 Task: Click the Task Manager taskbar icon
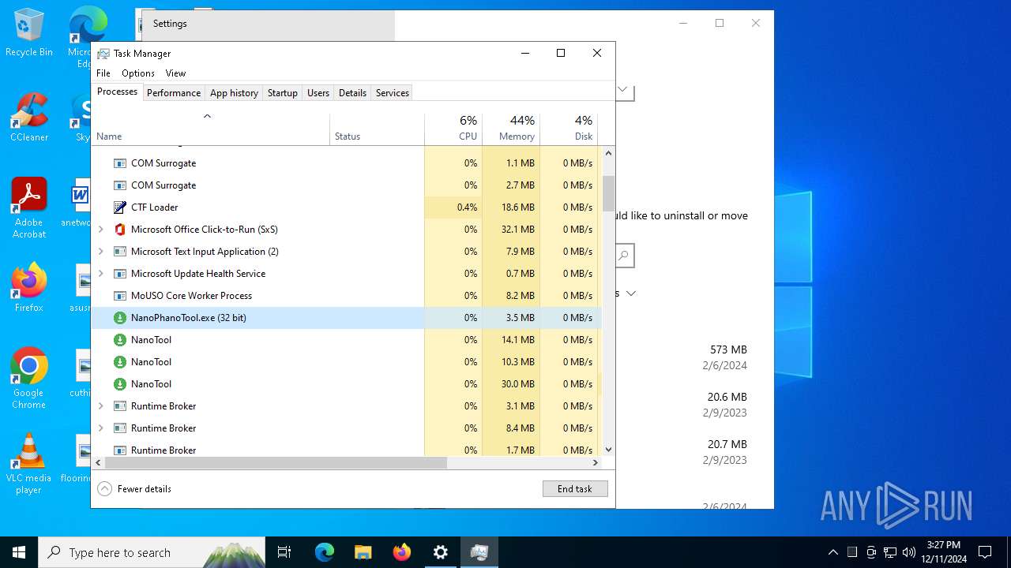[479, 552]
